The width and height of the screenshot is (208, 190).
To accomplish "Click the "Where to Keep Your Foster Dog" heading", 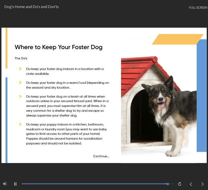I will tap(59, 47).
